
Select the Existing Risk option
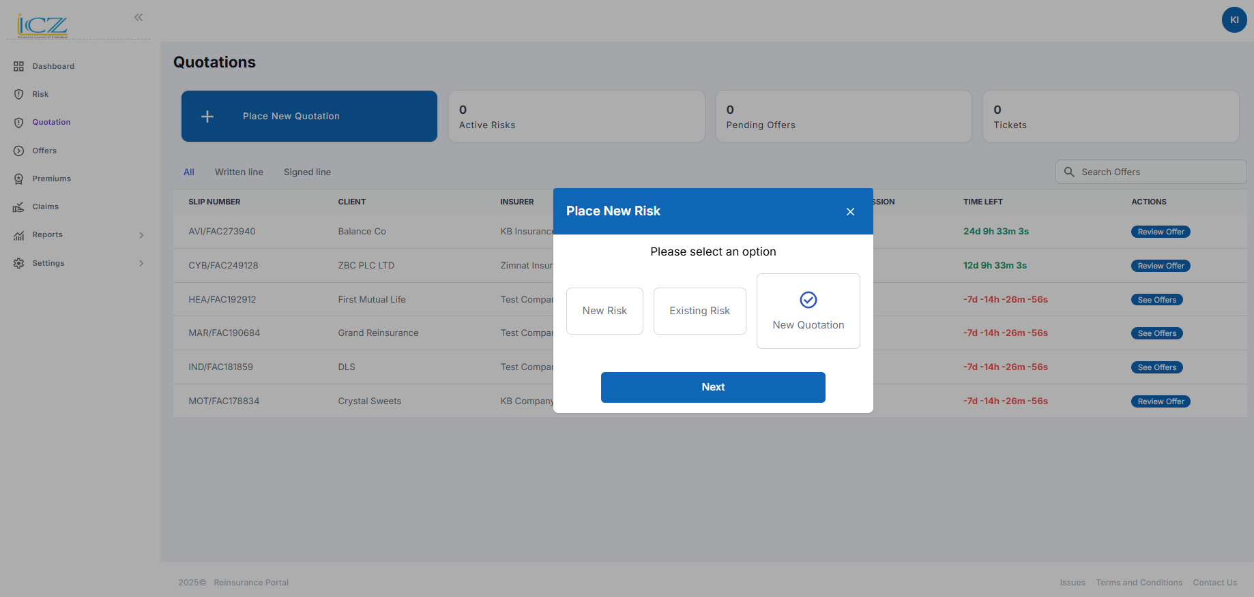click(699, 311)
